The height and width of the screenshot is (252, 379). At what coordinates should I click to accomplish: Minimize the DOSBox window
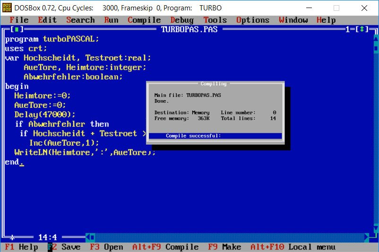309,8
